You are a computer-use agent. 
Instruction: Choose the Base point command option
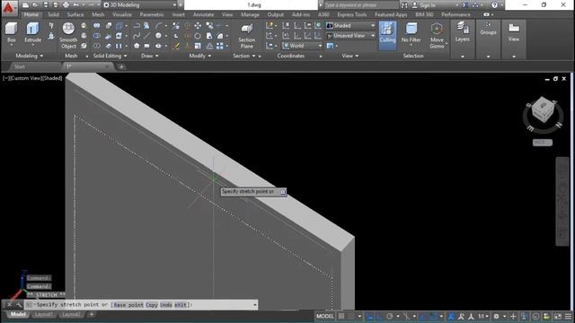(128, 305)
